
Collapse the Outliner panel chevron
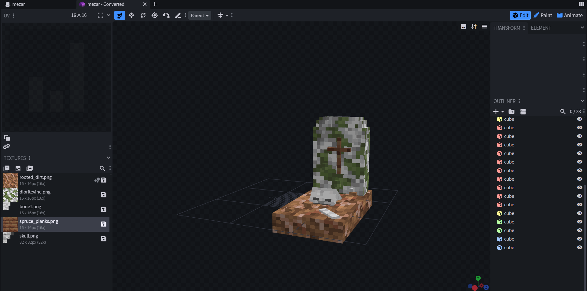click(582, 101)
